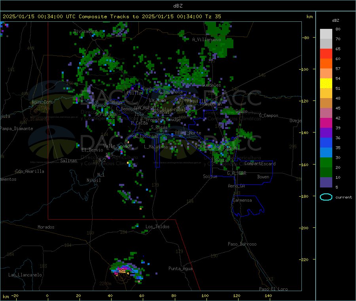Image resolution: width=356 pixels, height=301 pixels.
Task: Pick the slate purple 5-10 dBZ legend swatch
Action: (x=326, y=182)
